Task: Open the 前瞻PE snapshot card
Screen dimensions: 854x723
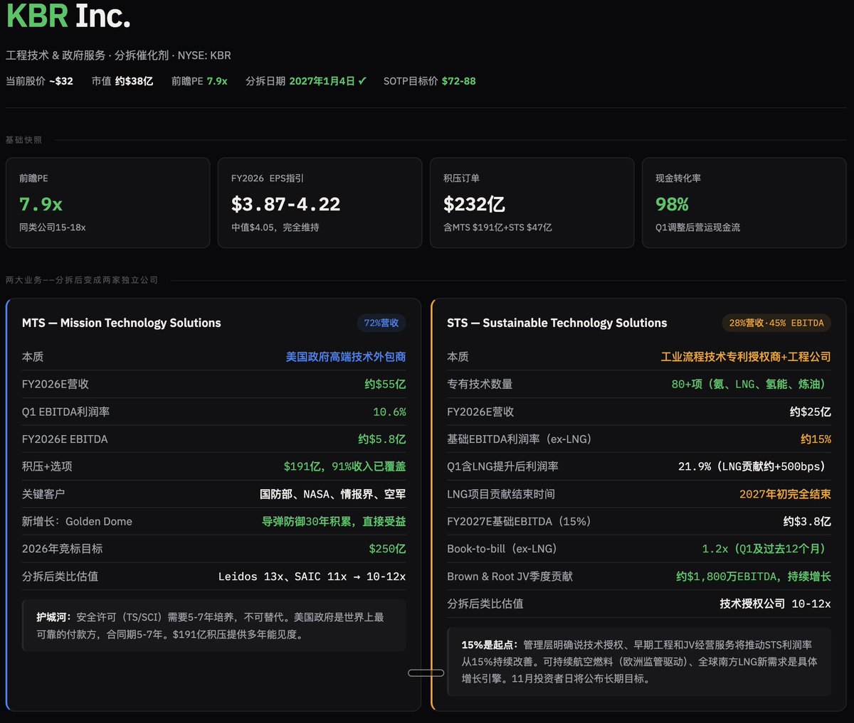Action: 107,203
